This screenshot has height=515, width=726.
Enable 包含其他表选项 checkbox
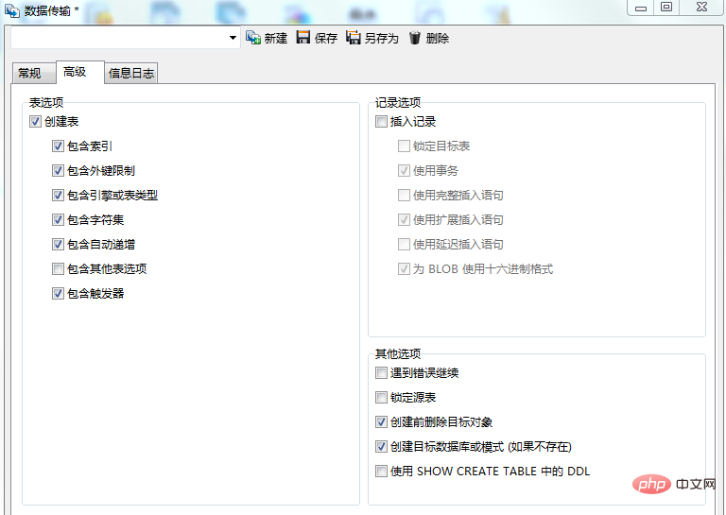pos(58,268)
